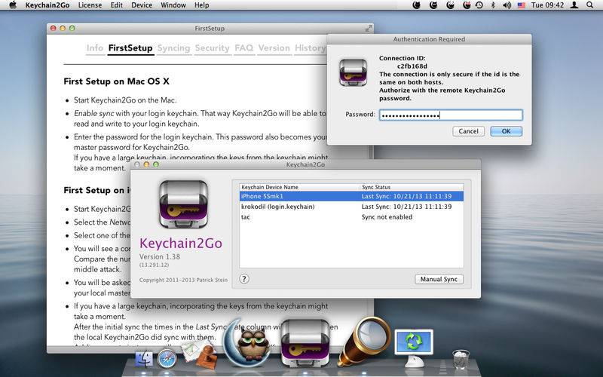Open the Version tab
Screen dimensions: 603x377
click(274, 48)
